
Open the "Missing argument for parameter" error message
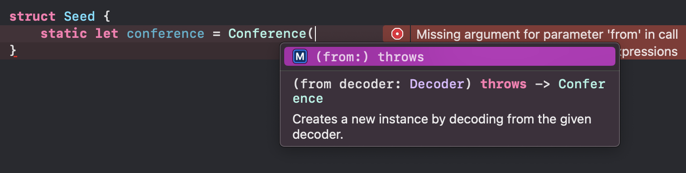coord(547,34)
